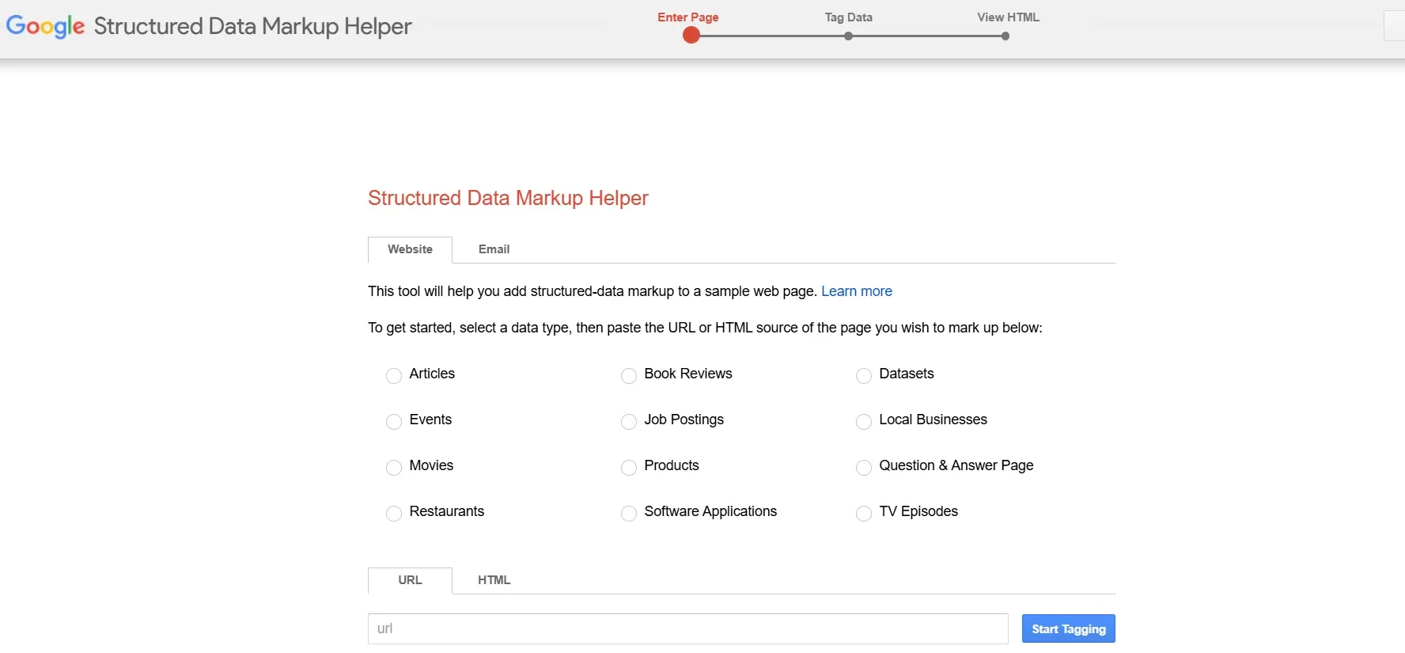This screenshot has width=1405, height=653.
Task: Click the header Structured Data Markup Helper title
Action: click(x=252, y=26)
